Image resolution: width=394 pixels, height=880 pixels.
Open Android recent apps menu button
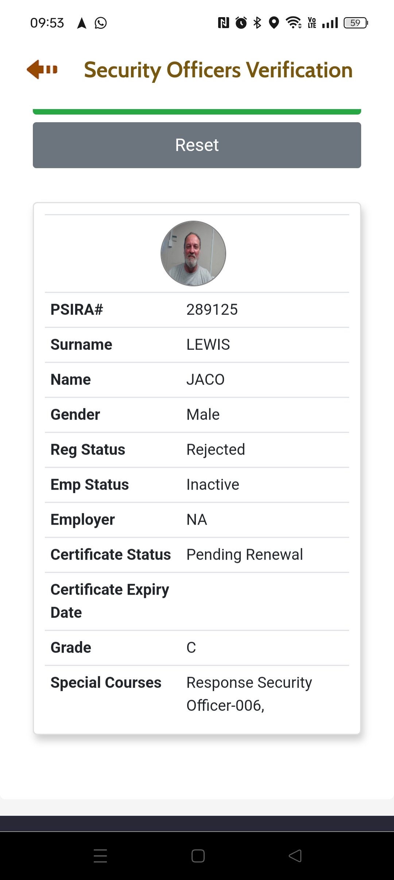100,856
